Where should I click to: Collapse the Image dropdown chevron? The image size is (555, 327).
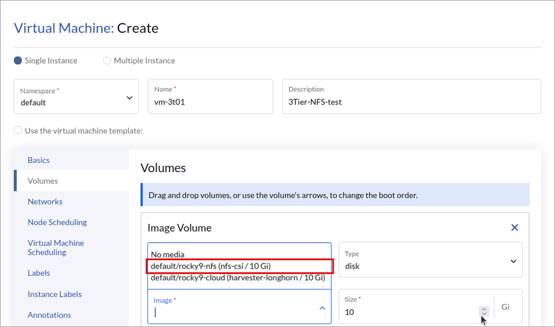pos(322,309)
